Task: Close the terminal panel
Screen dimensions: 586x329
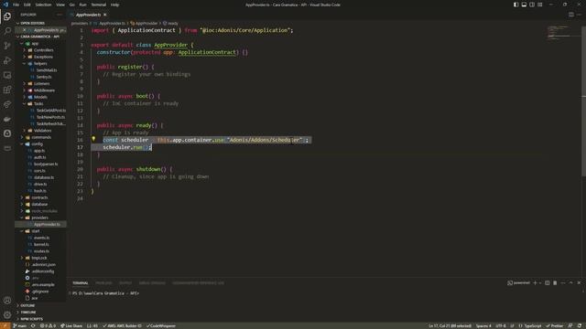Action: pyautogui.click(x=579, y=282)
